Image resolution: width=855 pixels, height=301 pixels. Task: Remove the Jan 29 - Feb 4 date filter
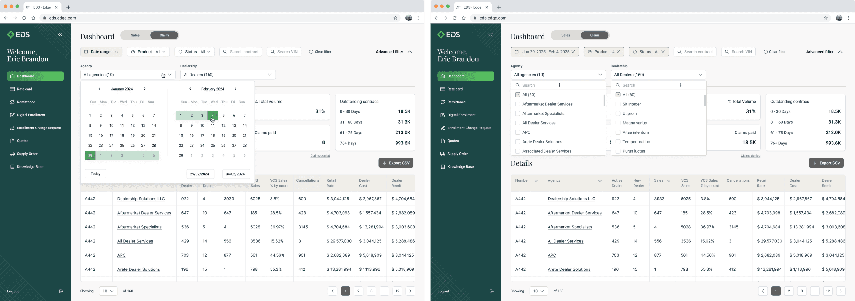[573, 52]
